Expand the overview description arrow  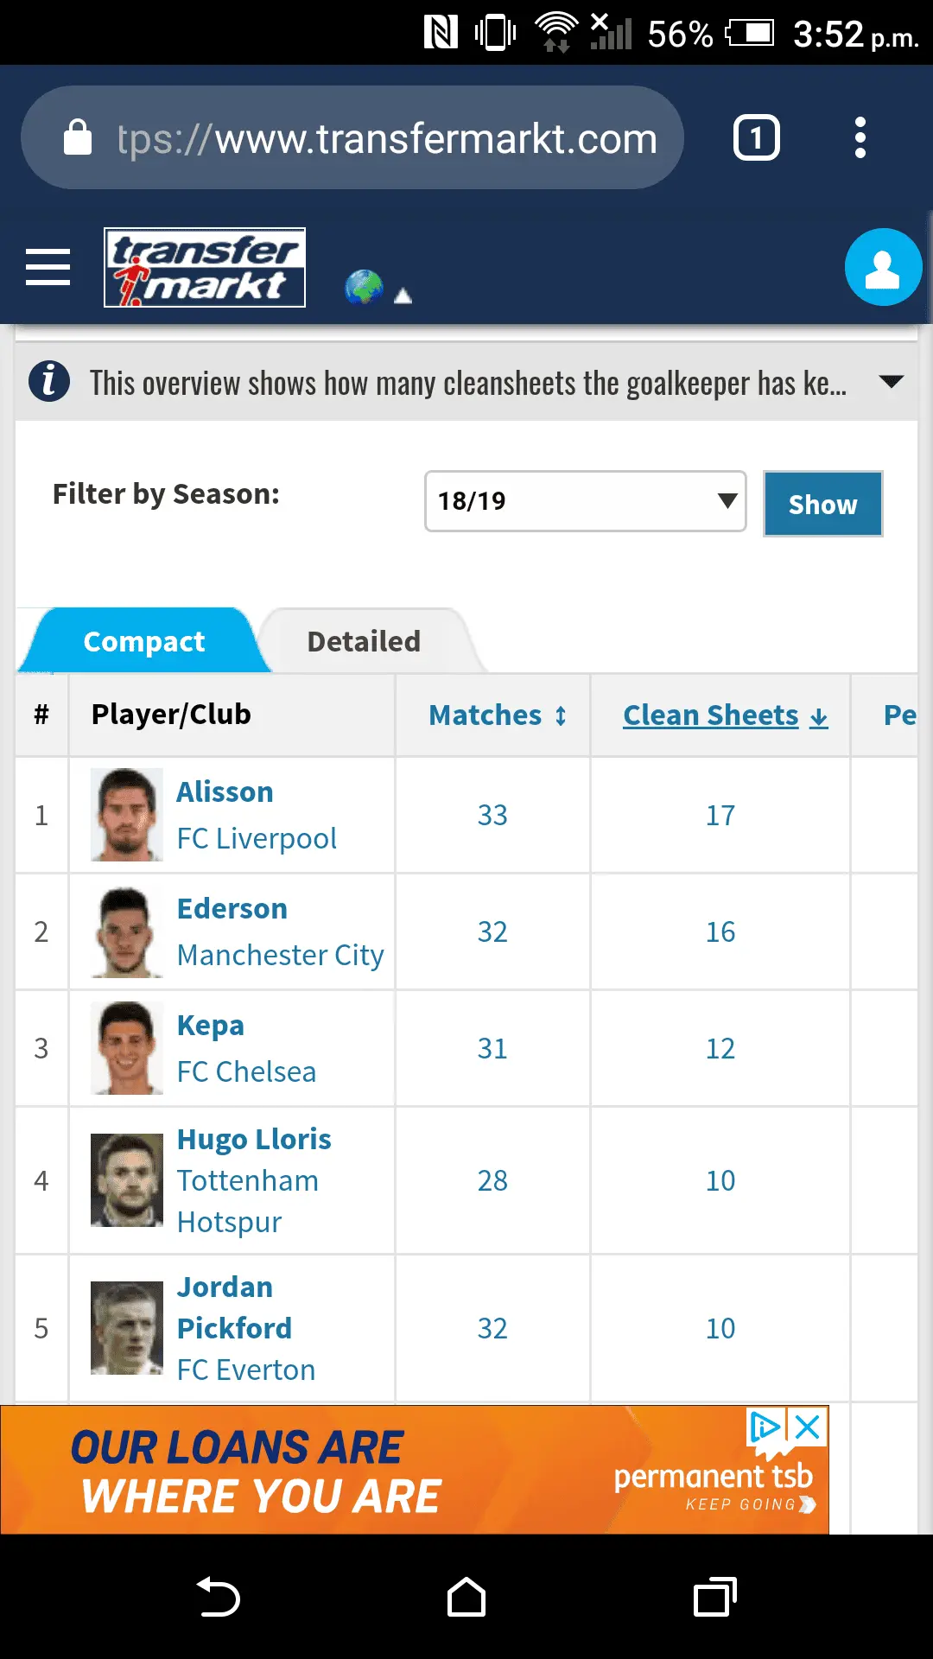(891, 381)
